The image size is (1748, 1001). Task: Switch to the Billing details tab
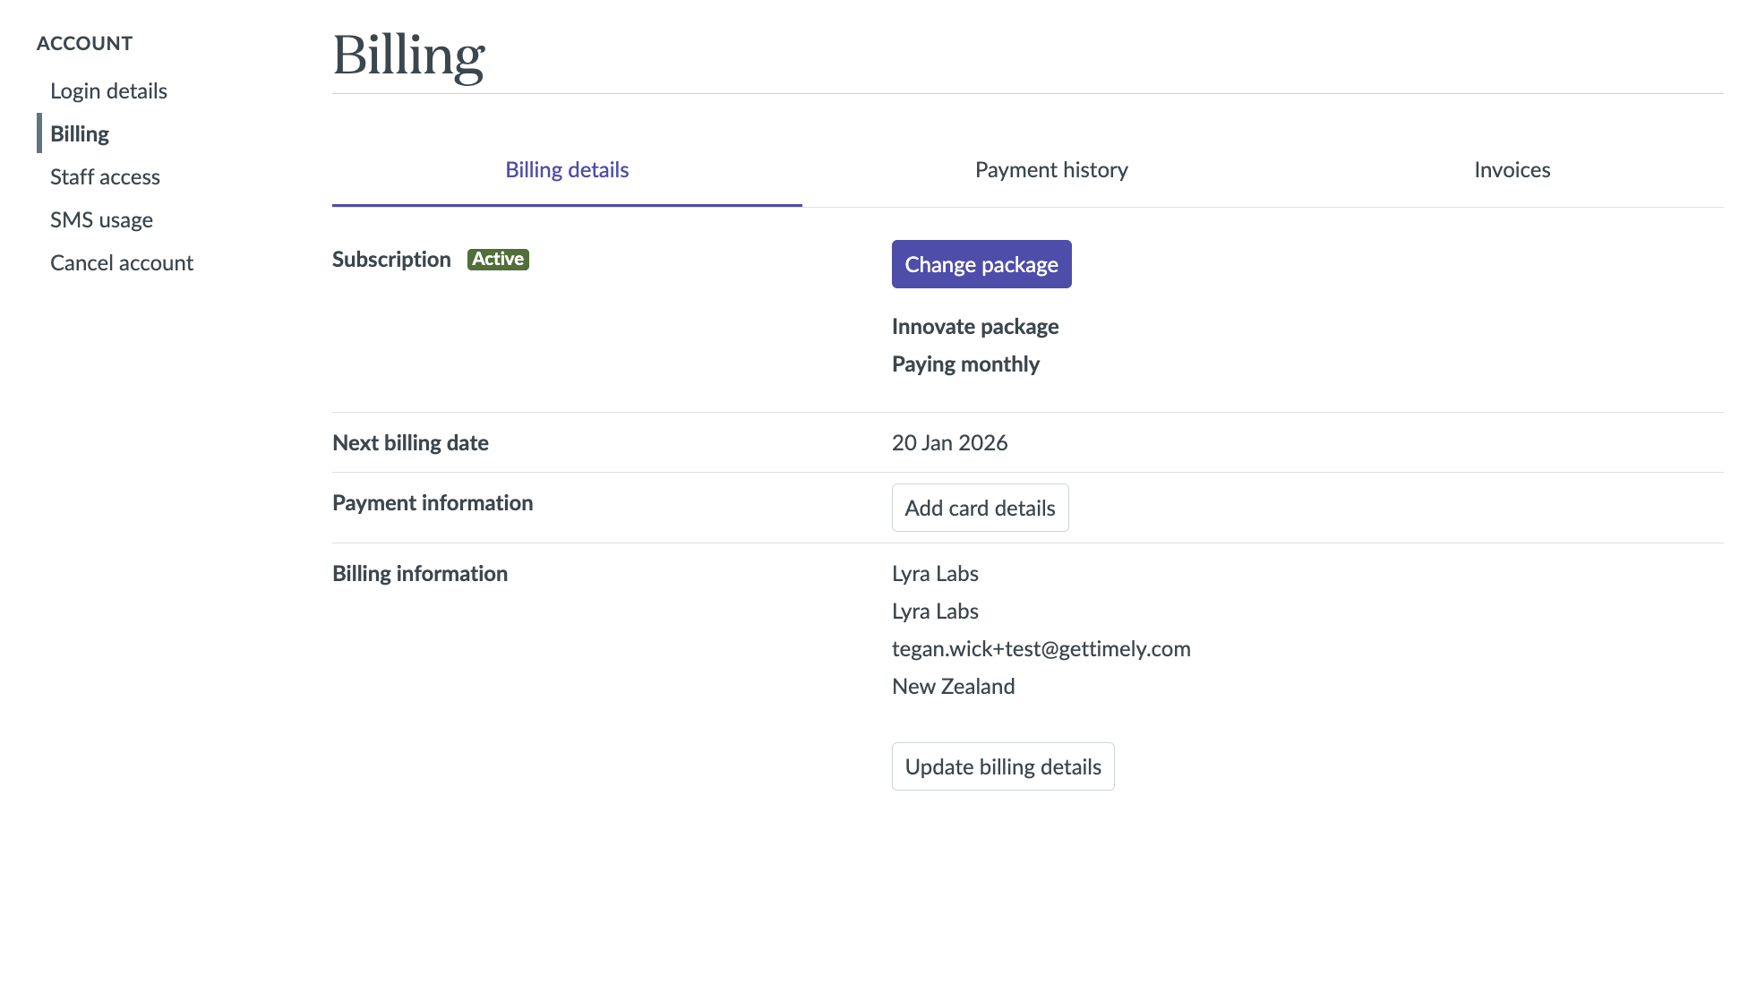567,170
